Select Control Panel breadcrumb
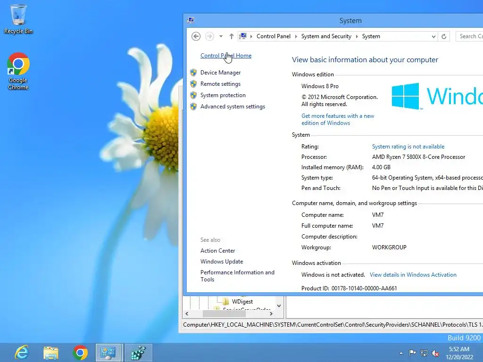483x362 pixels. pyautogui.click(x=274, y=36)
